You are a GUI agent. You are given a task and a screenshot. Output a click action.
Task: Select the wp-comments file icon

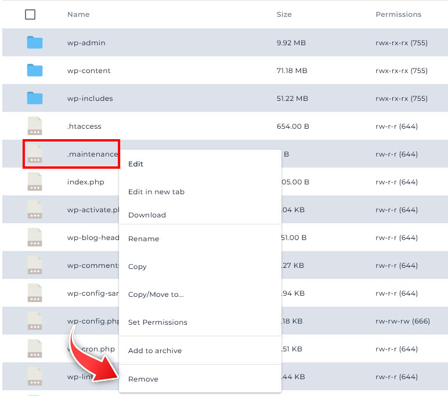35,265
